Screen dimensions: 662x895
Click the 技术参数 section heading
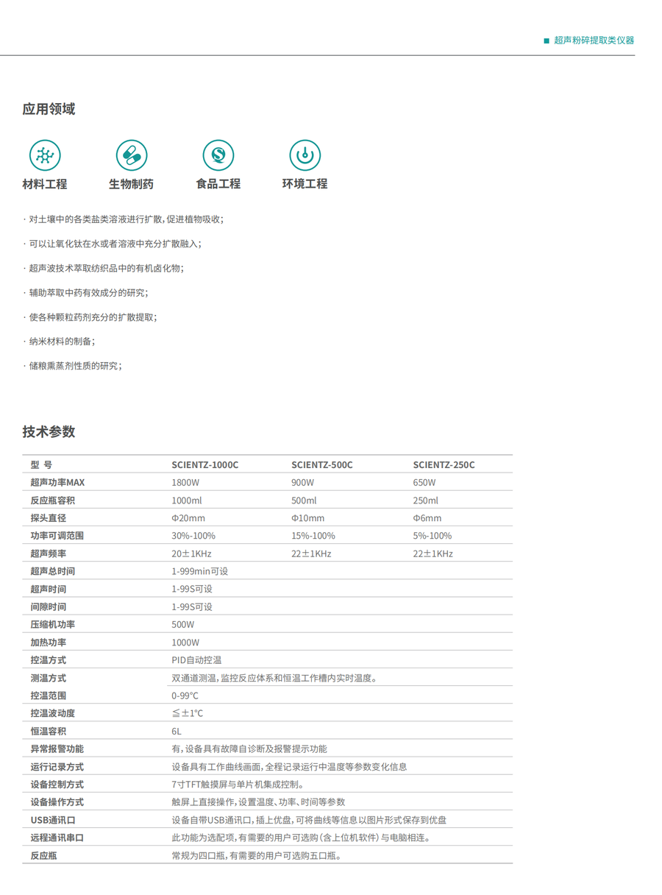click(x=49, y=431)
